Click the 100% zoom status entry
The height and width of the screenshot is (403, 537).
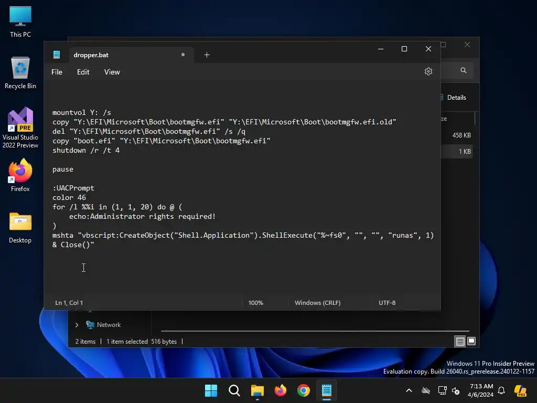pyautogui.click(x=255, y=303)
